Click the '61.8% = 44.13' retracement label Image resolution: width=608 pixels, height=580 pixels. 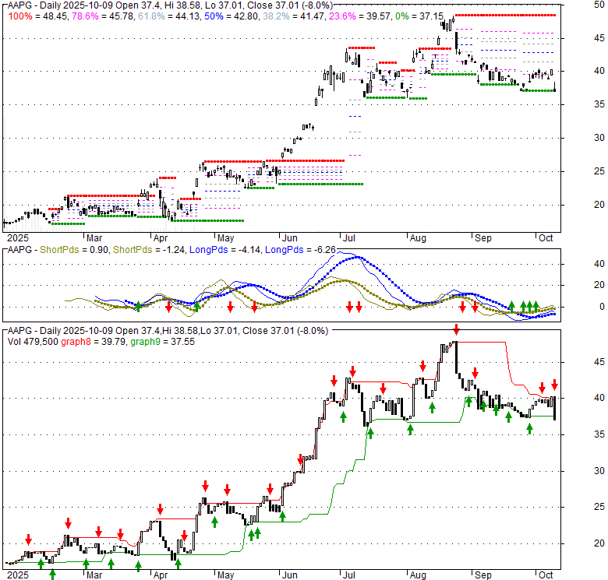[x=168, y=16]
